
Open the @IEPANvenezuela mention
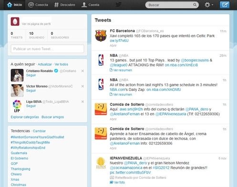click(171, 114)
